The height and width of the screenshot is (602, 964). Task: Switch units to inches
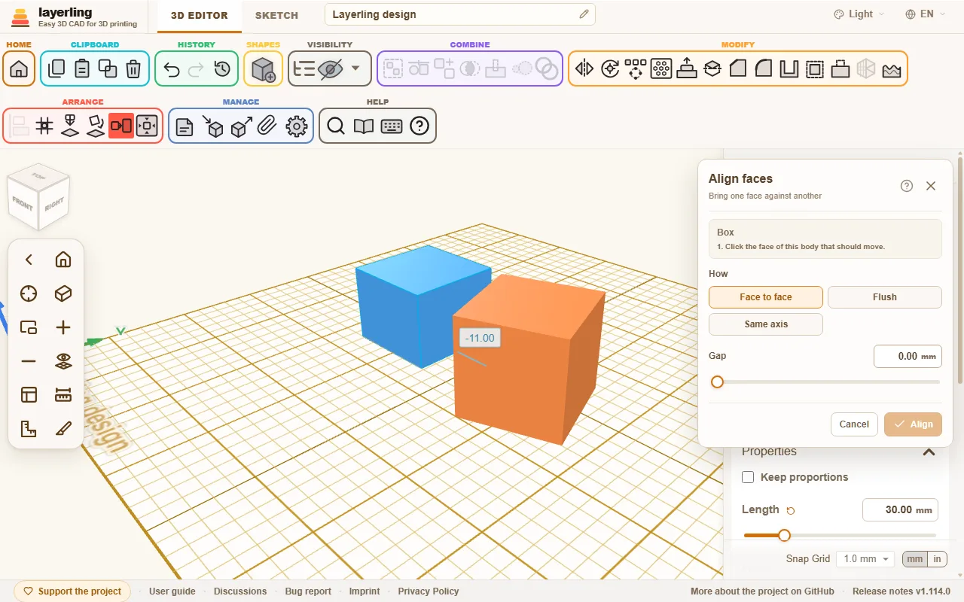(937, 559)
